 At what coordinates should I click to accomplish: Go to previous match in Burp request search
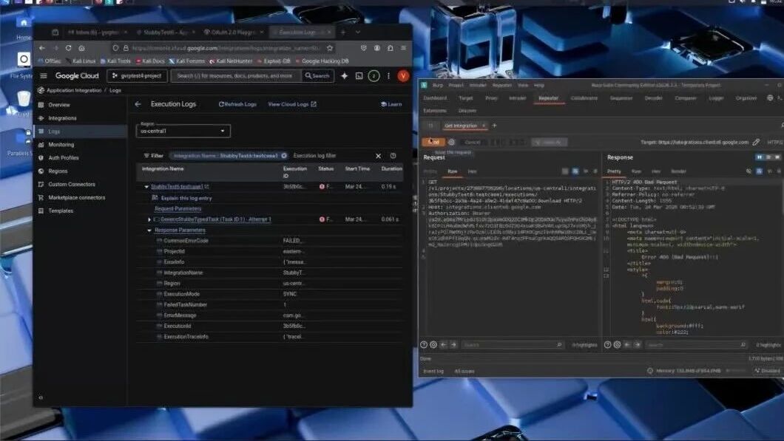coord(444,345)
